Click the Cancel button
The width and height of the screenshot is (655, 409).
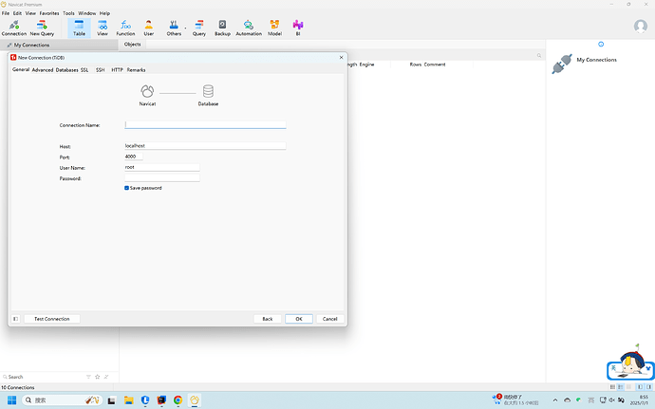pyautogui.click(x=330, y=319)
